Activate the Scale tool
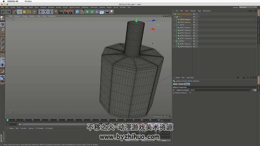The width and height of the screenshot is (260, 146). [x=24, y=12]
